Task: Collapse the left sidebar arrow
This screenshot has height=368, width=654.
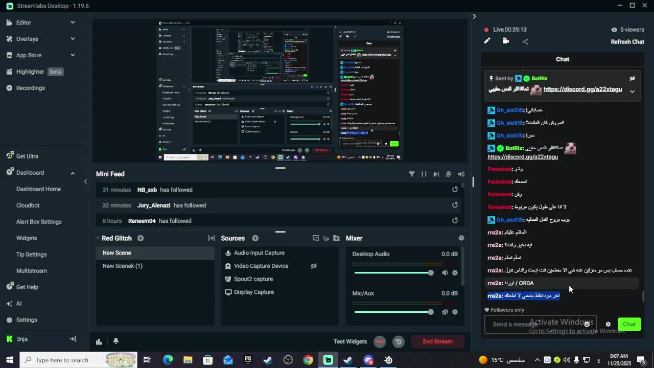Action: click(85, 181)
